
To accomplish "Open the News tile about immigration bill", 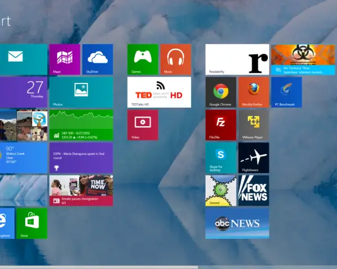I will 81,191.
